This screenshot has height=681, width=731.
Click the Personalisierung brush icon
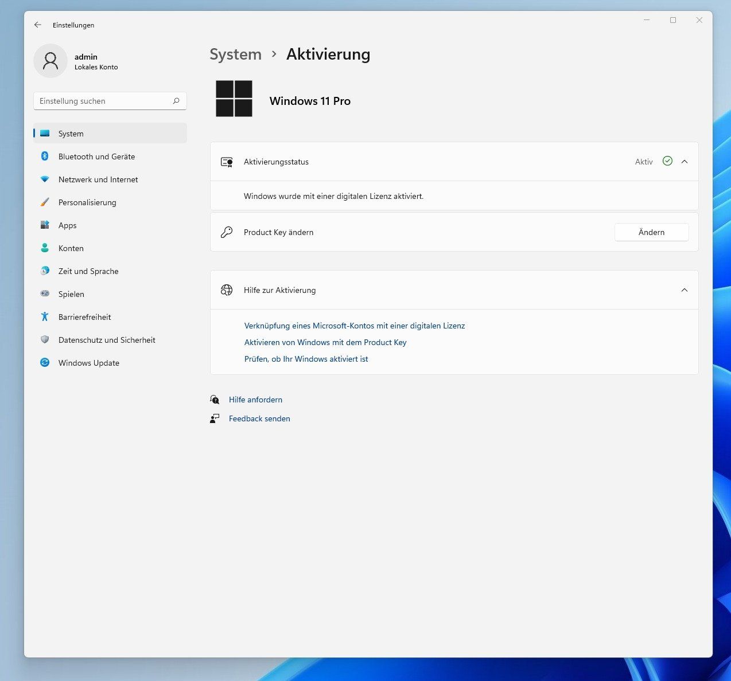tap(45, 202)
